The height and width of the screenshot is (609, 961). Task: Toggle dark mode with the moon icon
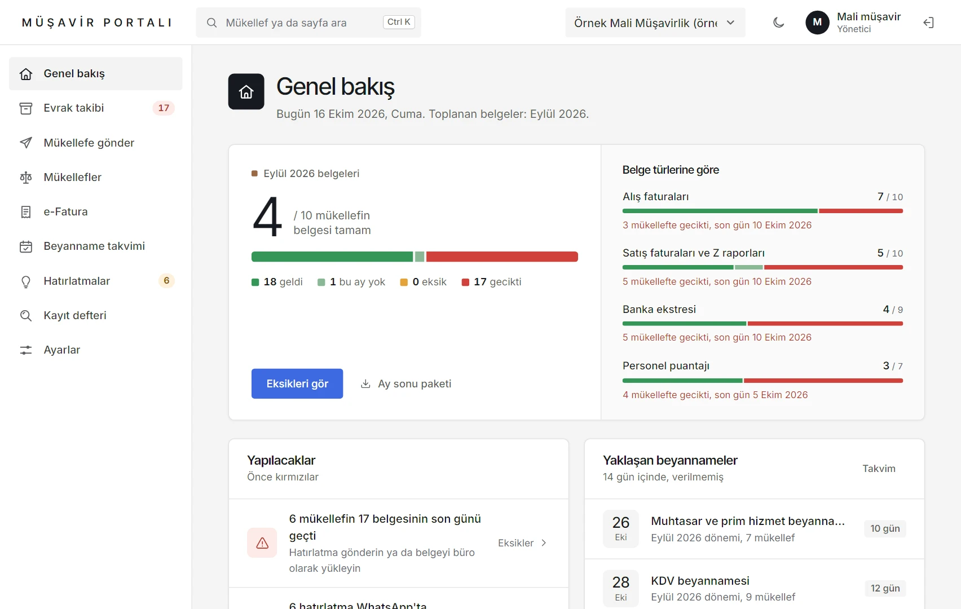[779, 23]
